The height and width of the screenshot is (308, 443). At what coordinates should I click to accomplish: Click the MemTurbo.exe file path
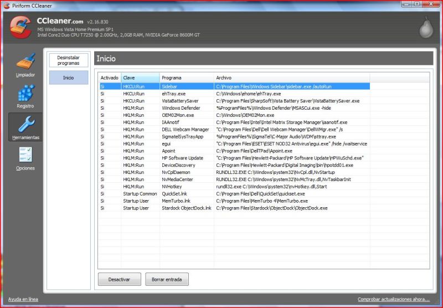pos(262,201)
